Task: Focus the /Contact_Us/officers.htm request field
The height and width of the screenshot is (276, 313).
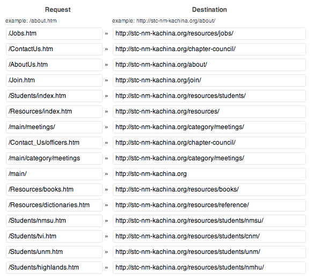Action: tap(54, 143)
